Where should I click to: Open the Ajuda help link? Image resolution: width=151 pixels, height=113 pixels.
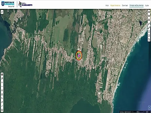click(147, 6)
